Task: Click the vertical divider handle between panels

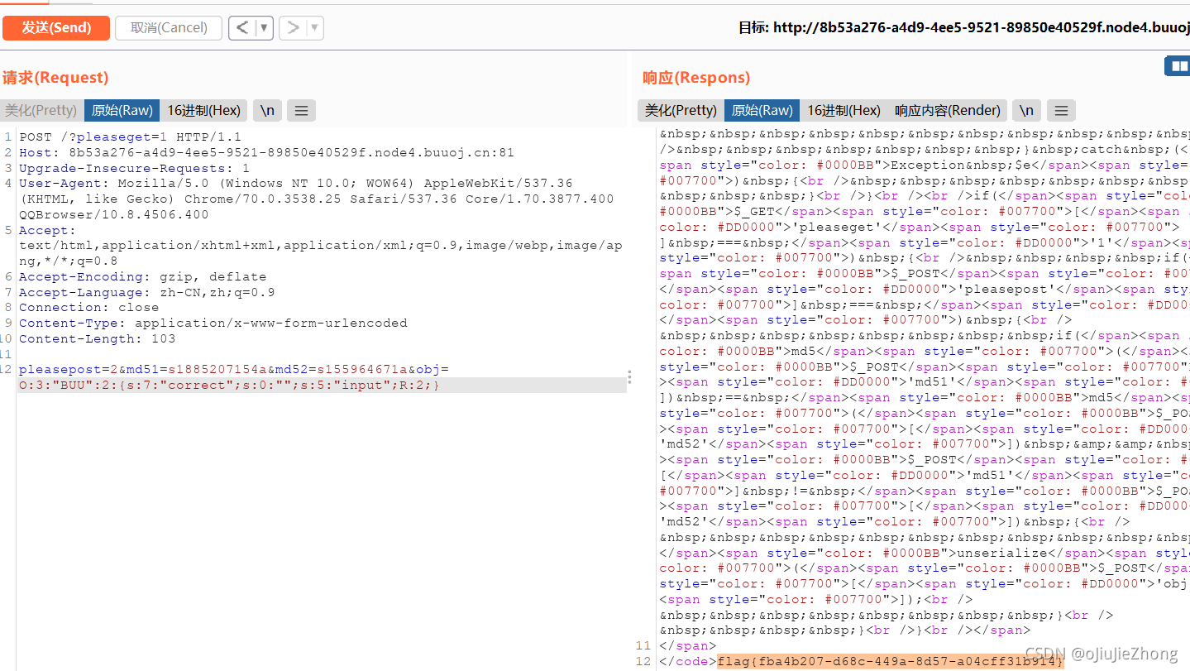Action: pos(629,376)
